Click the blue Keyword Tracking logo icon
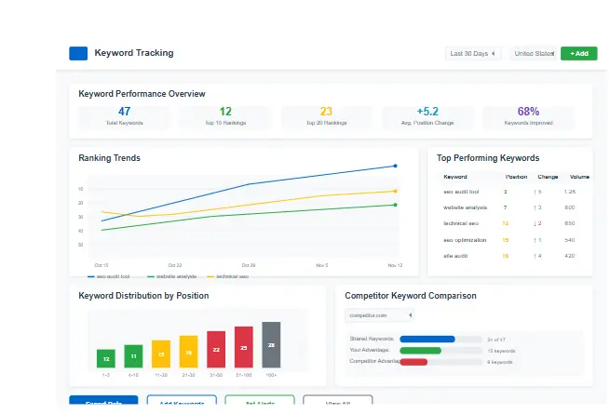 [x=78, y=53]
